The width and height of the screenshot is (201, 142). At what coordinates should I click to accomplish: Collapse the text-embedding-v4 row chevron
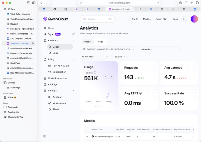pos(87,137)
